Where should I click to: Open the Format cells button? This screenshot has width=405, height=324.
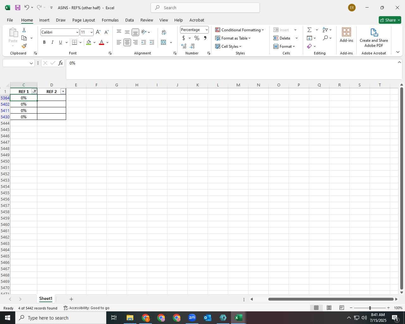(x=284, y=46)
